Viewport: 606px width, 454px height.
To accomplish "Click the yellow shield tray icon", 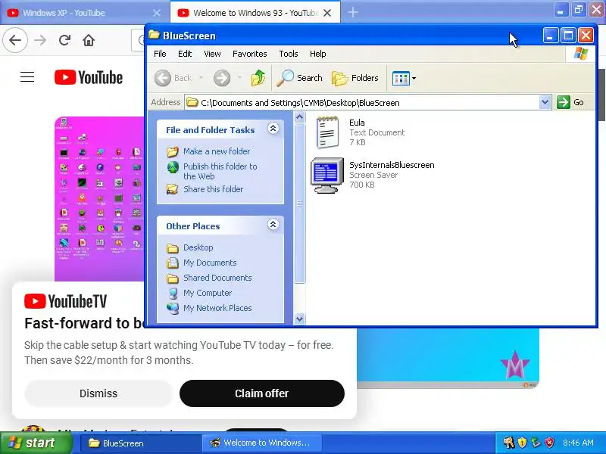I will pyautogui.click(x=522, y=443).
